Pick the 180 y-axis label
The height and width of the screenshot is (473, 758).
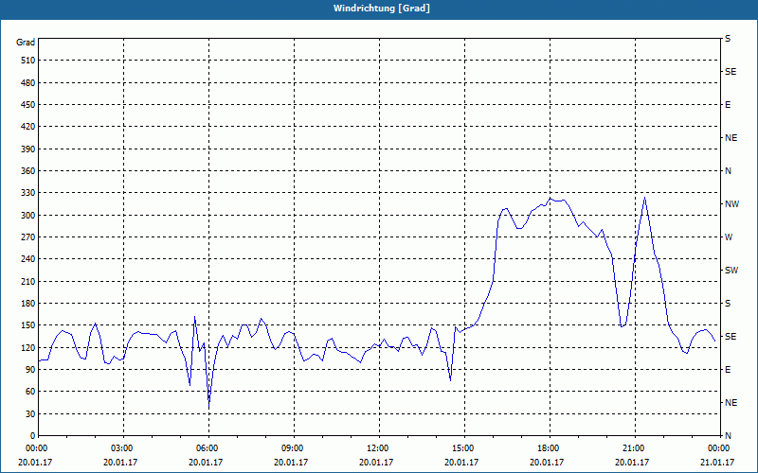(x=28, y=304)
